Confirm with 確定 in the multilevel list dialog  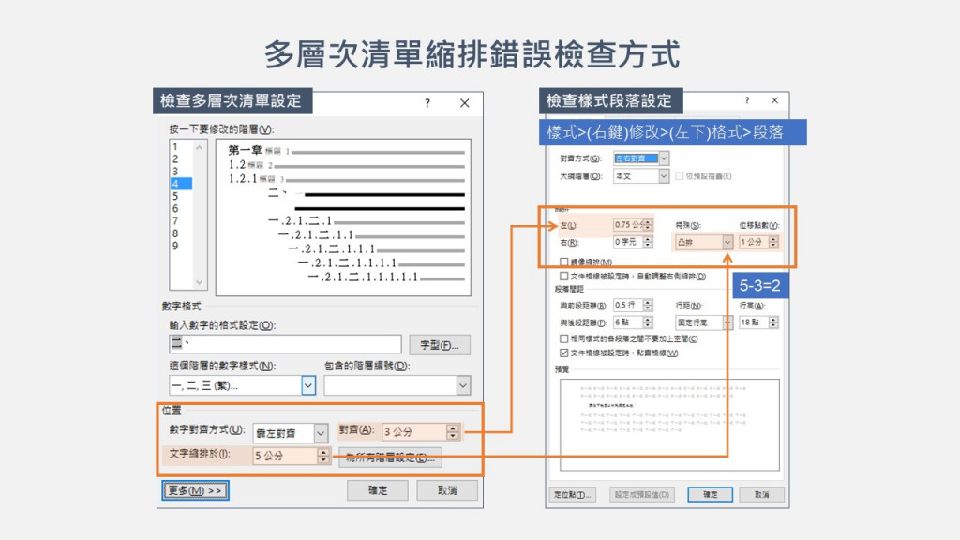pos(378,490)
